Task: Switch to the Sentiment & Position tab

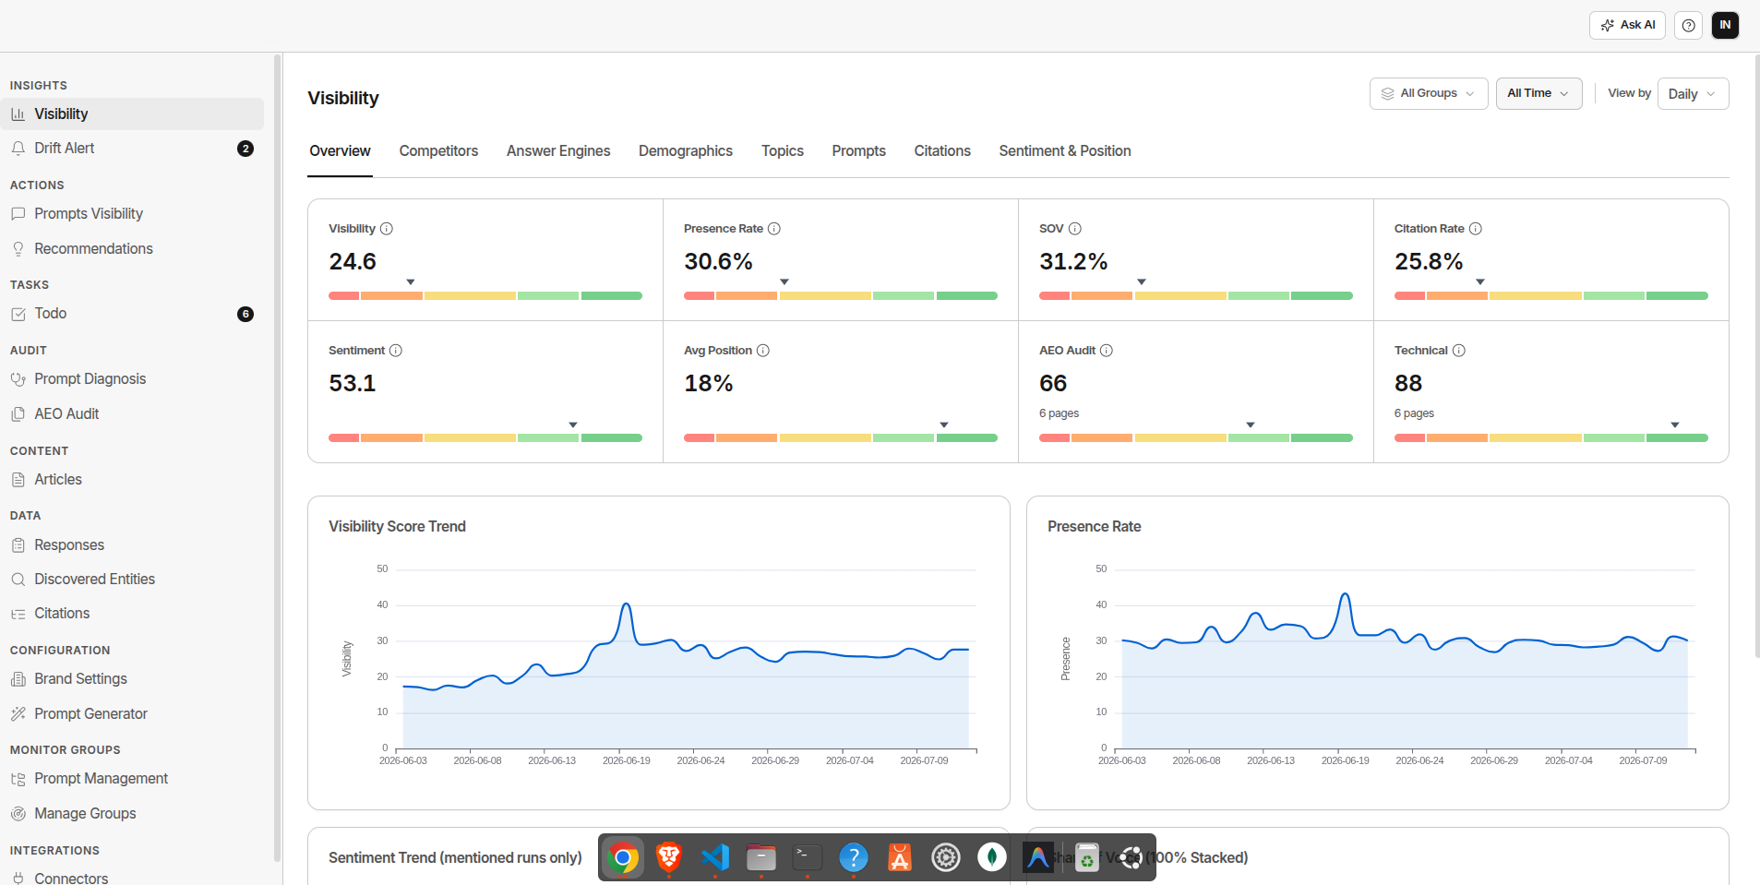Action: click(1065, 151)
